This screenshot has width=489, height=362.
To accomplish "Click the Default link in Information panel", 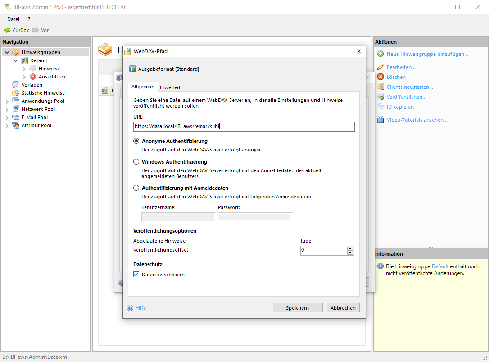I will pyautogui.click(x=439, y=266).
